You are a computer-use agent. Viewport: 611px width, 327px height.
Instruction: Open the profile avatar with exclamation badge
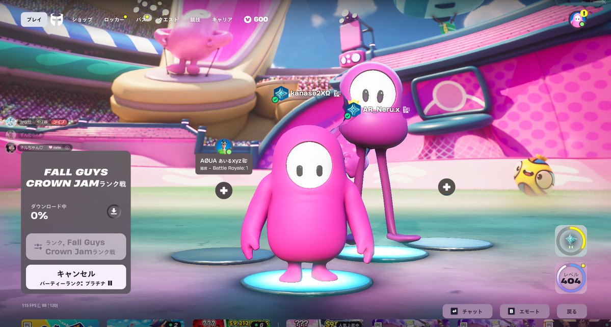coord(577,19)
